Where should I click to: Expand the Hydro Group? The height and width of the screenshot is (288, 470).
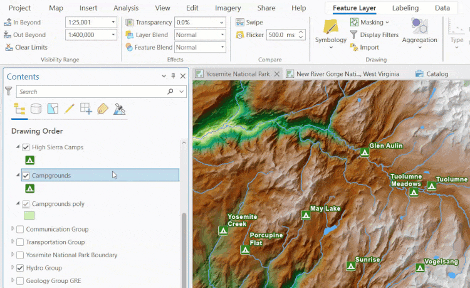13,267
